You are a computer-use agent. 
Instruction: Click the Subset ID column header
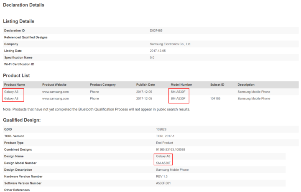pos(217,84)
